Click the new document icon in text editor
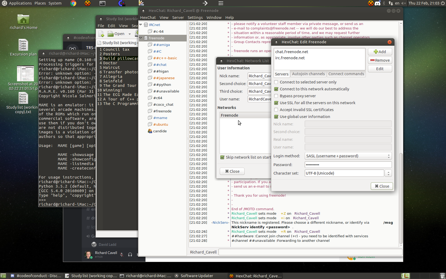This screenshot has width=446, height=279. point(101,34)
